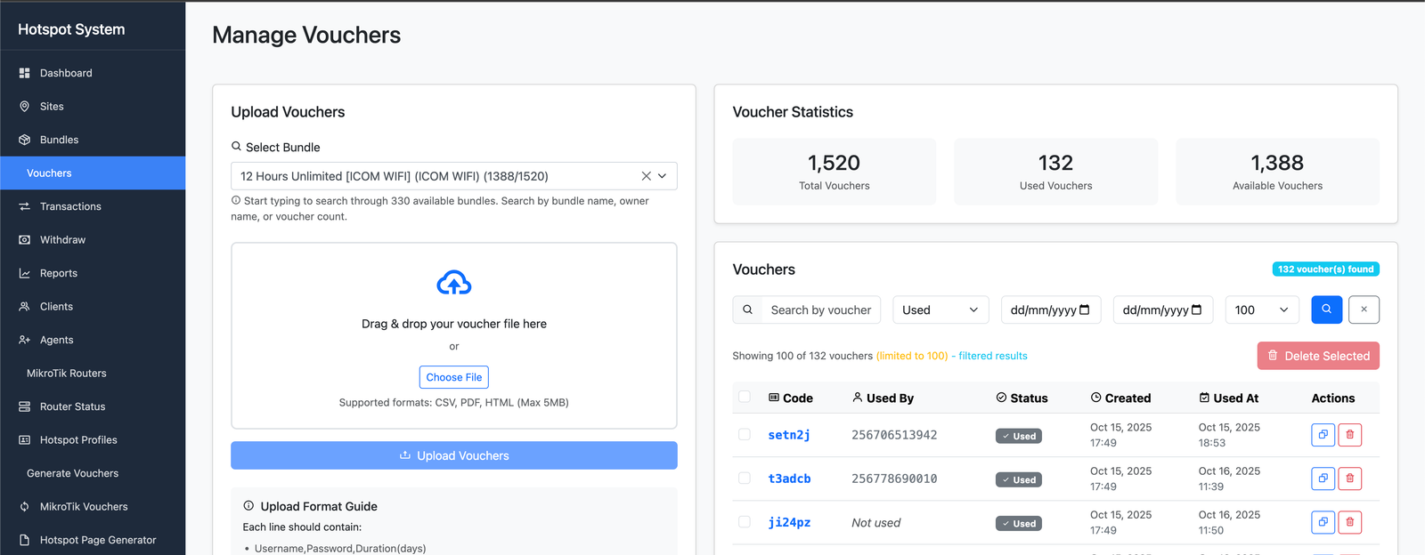Screen dimensions: 1425x555
Task: Open the 100 per-page dropdown
Action: click(x=1262, y=310)
